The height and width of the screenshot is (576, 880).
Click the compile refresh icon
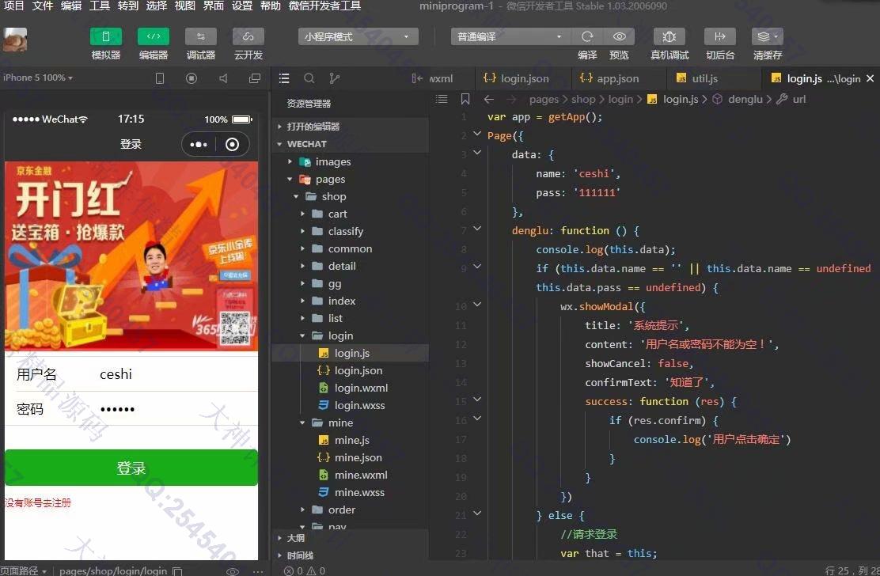(587, 36)
